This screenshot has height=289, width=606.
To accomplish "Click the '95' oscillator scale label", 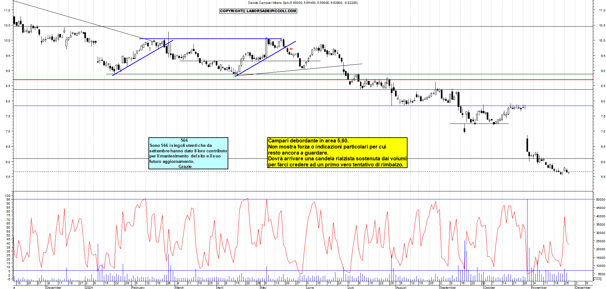I will [9, 200].
